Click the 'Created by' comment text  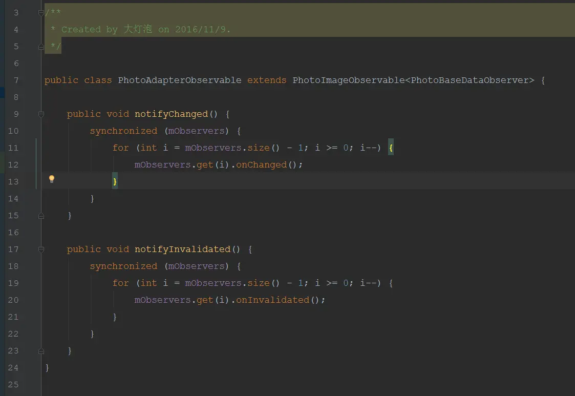[90, 29]
